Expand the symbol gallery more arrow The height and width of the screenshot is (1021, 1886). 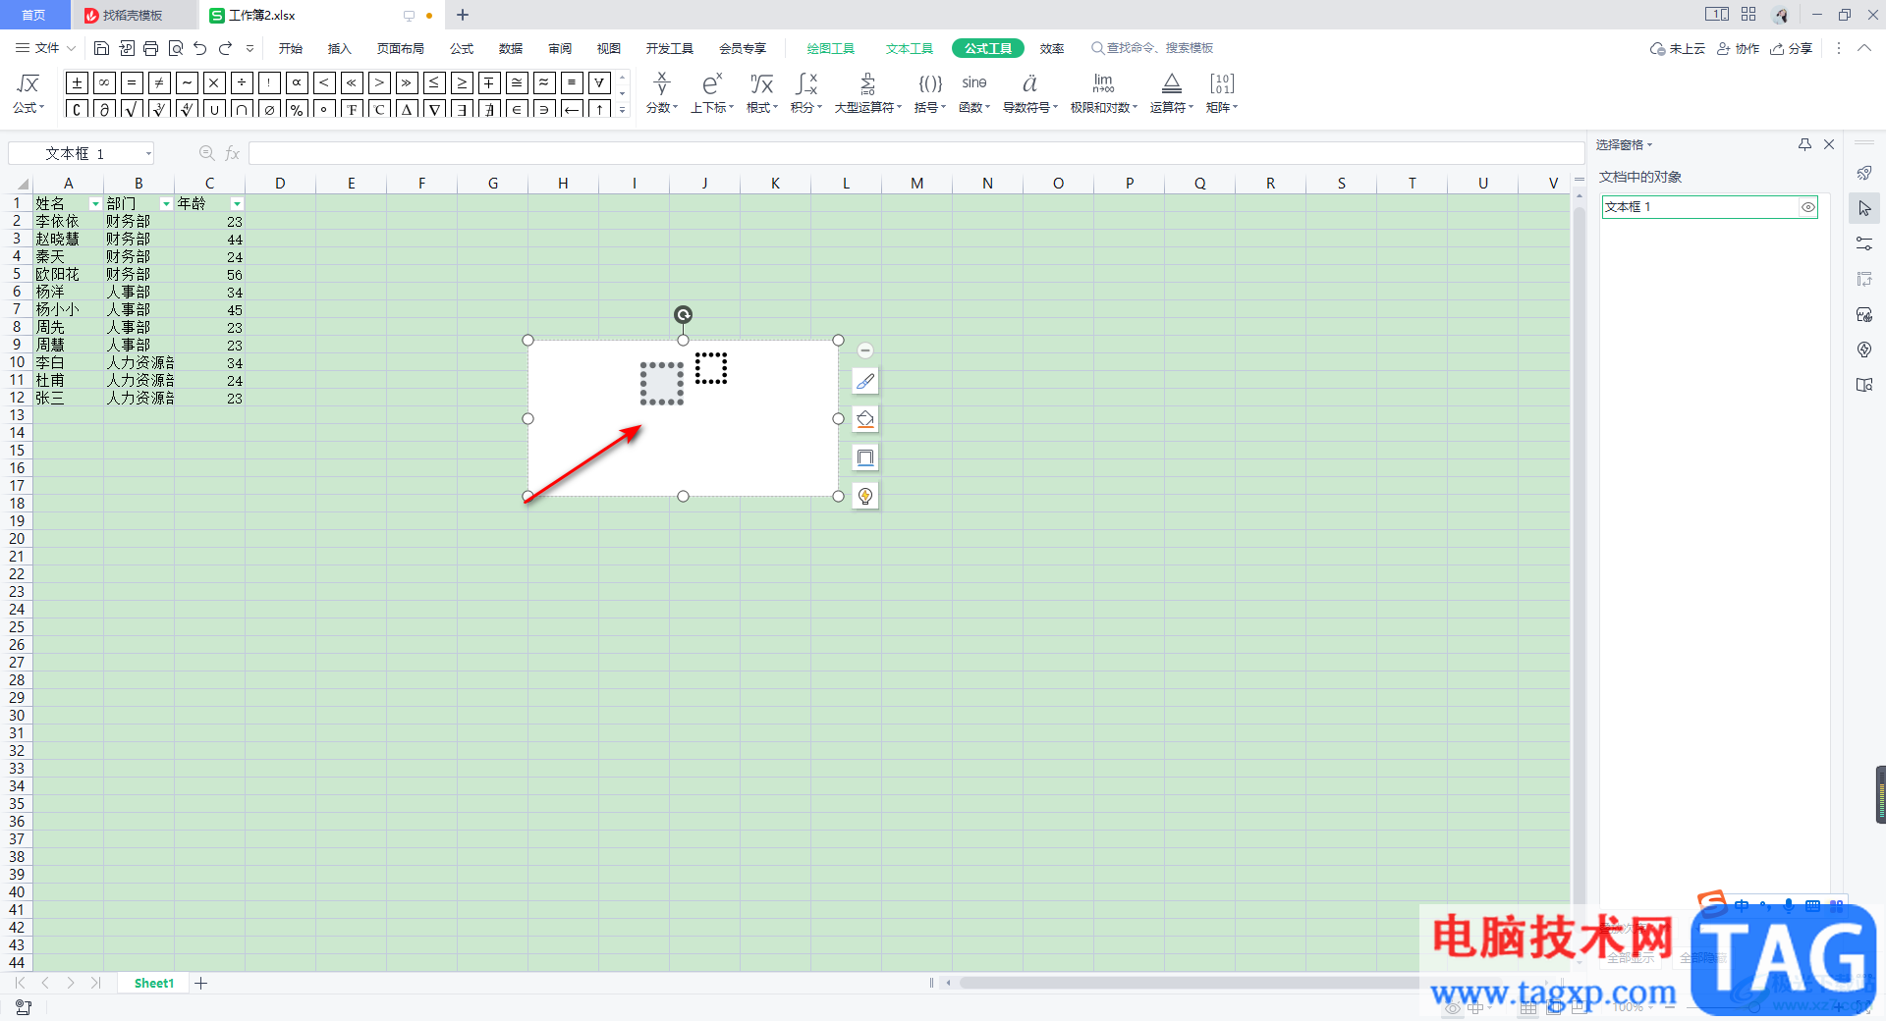(x=622, y=110)
